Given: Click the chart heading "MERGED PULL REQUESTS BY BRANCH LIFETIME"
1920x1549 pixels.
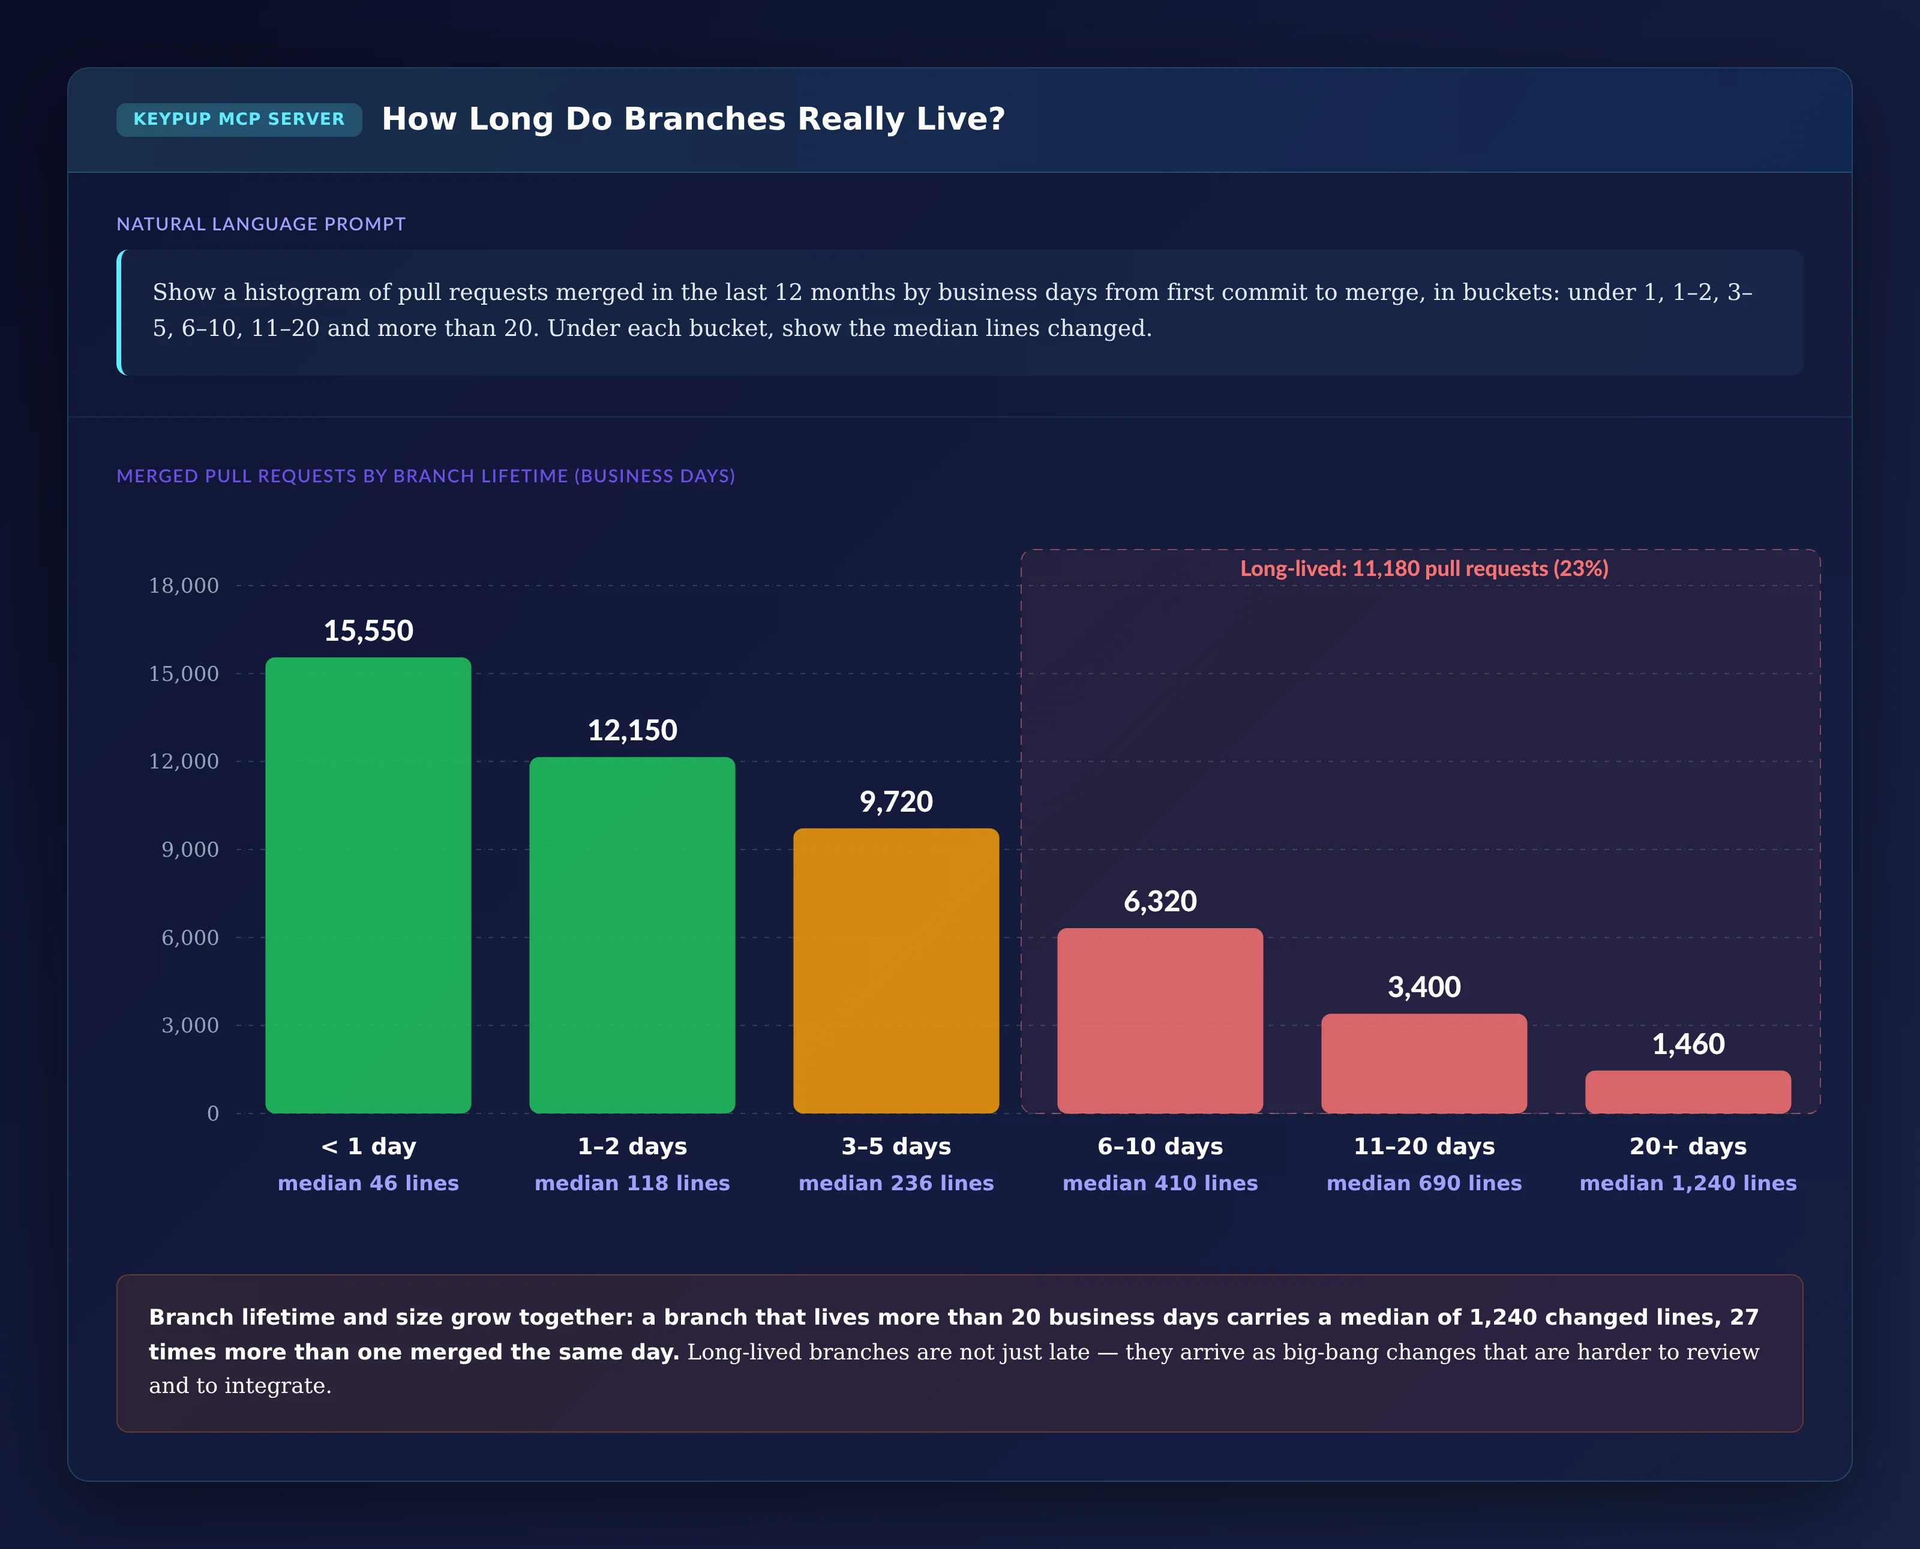Looking at the screenshot, I should coord(425,476).
